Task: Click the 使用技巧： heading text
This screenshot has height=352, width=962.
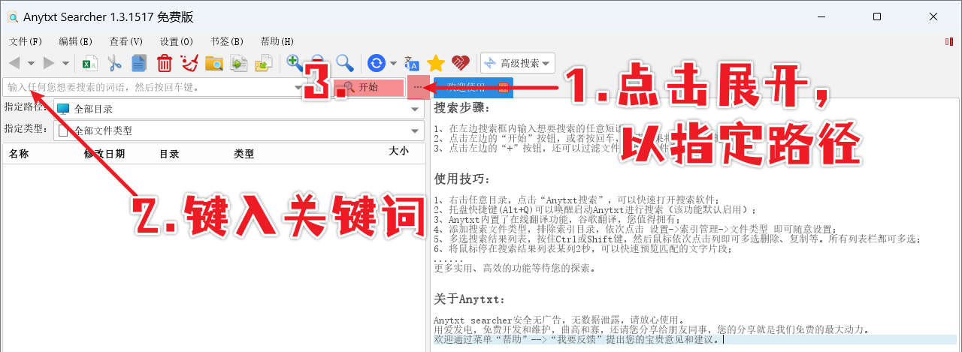Action: pyautogui.click(x=462, y=179)
